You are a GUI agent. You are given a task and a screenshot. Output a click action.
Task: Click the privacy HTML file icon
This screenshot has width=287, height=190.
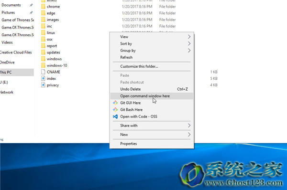tap(43, 85)
